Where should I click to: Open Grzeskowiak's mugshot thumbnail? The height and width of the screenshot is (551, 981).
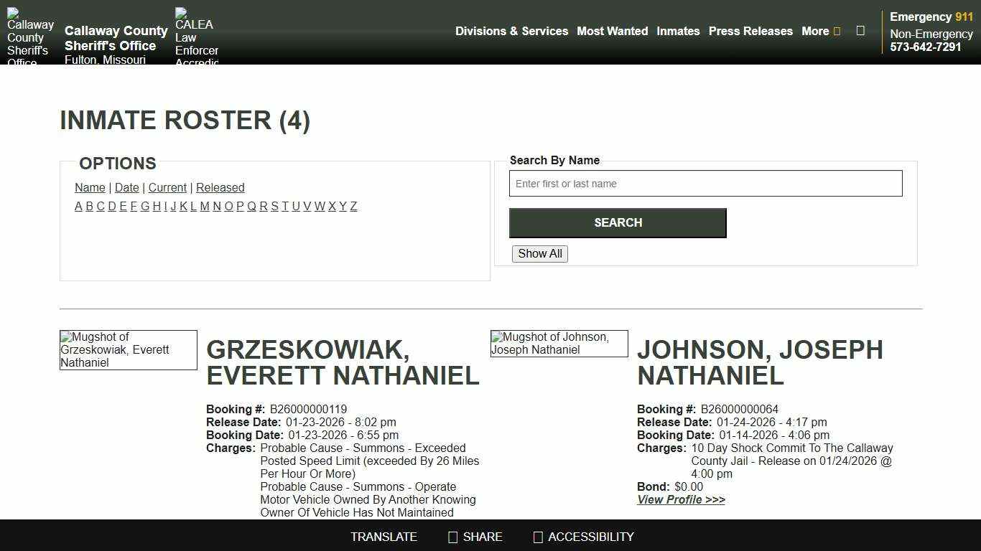(128, 350)
